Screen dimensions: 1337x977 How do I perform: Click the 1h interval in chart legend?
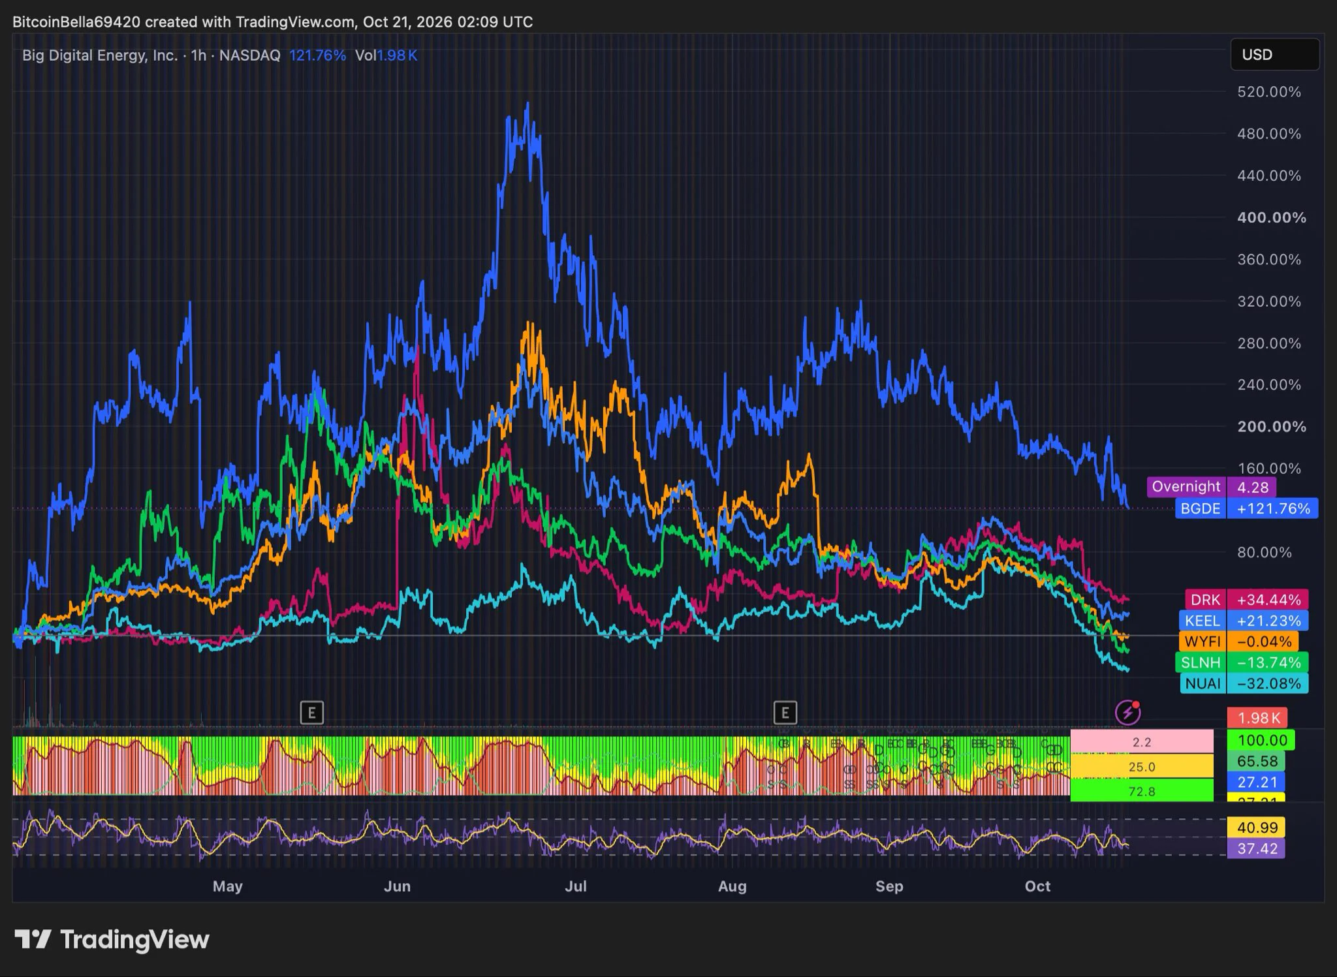[198, 55]
